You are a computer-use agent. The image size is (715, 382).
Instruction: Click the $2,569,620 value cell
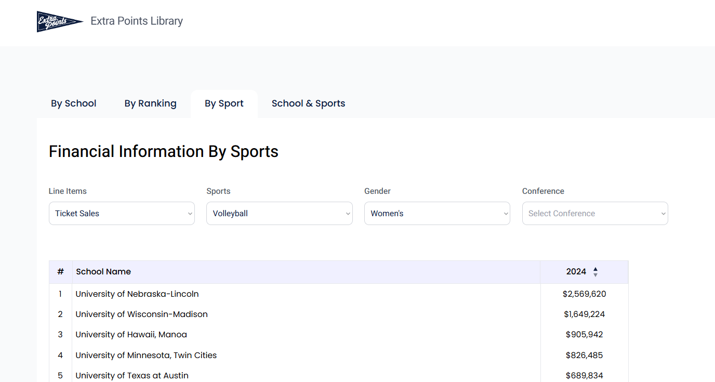pyautogui.click(x=584, y=294)
